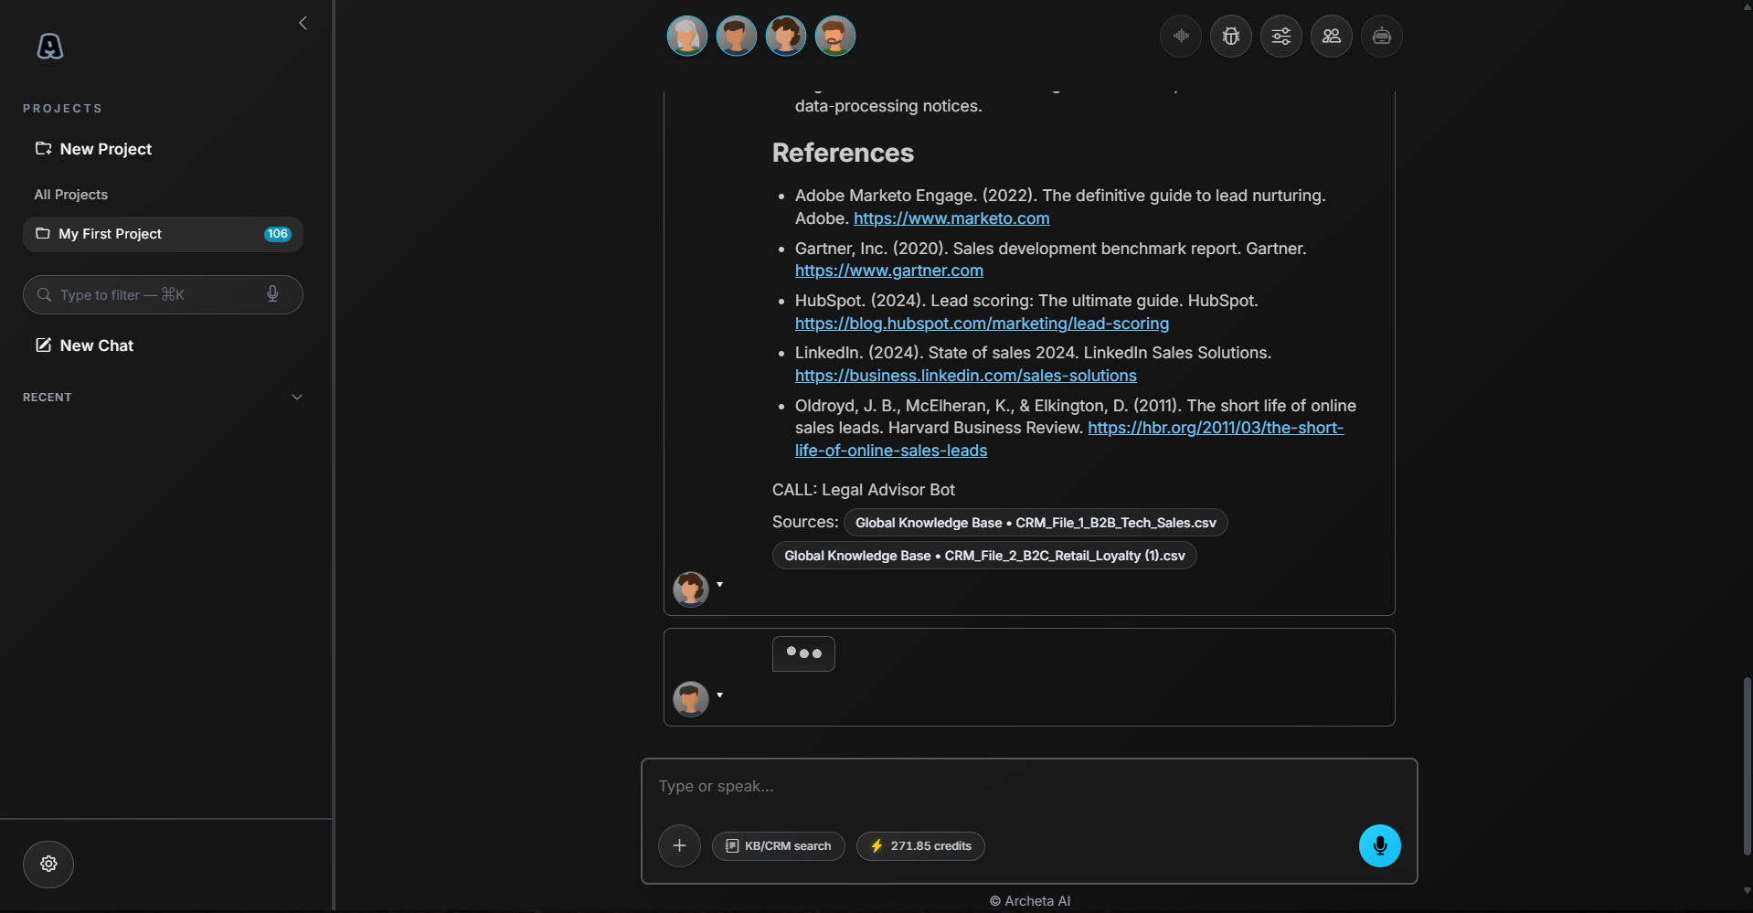The image size is (1753, 913).
Task: Collapse the Recent section chevron
Action: tap(297, 397)
